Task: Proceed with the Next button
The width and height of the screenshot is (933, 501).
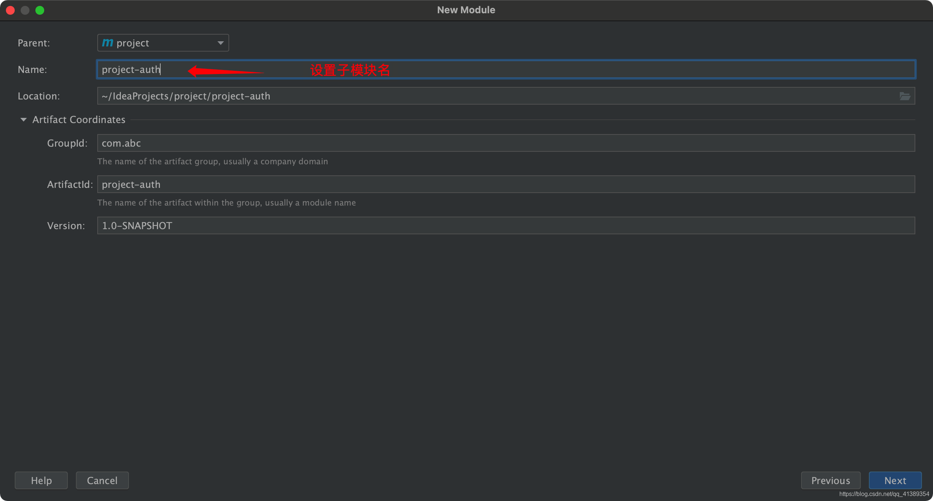Action: 895,480
